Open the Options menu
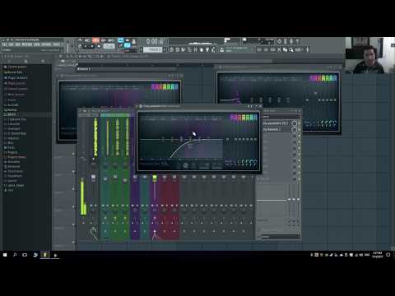The width and height of the screenshot is (395, 296). 46,44
